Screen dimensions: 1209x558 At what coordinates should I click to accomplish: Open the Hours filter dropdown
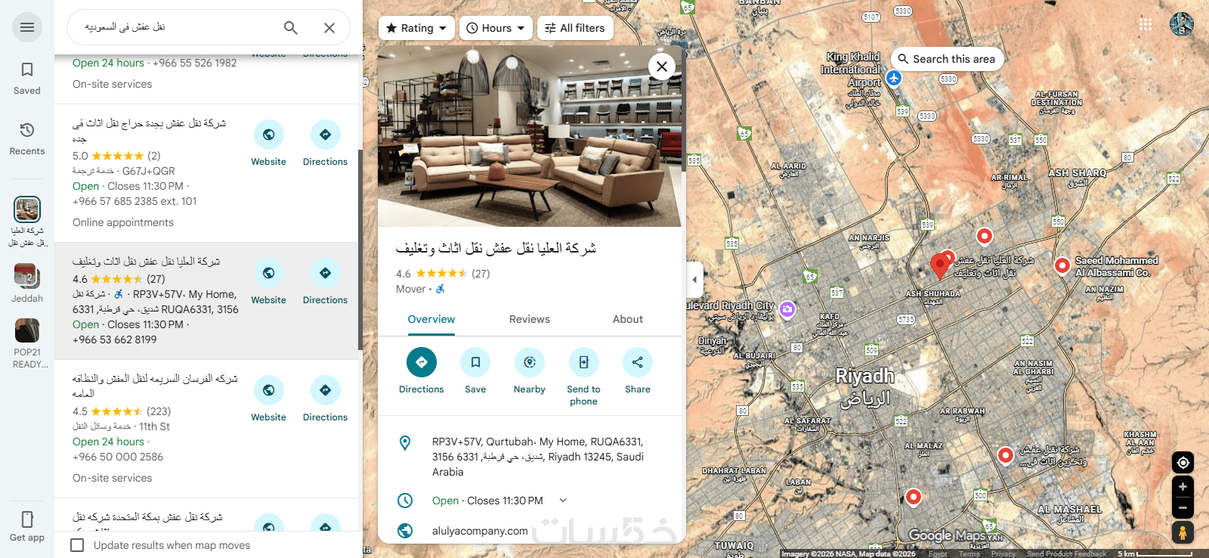click(496, 28)
